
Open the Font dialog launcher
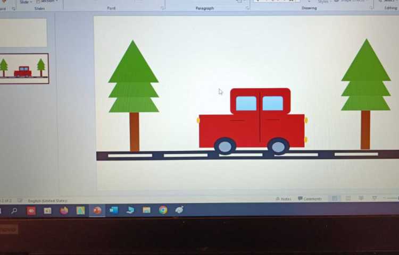click(162, 8)
